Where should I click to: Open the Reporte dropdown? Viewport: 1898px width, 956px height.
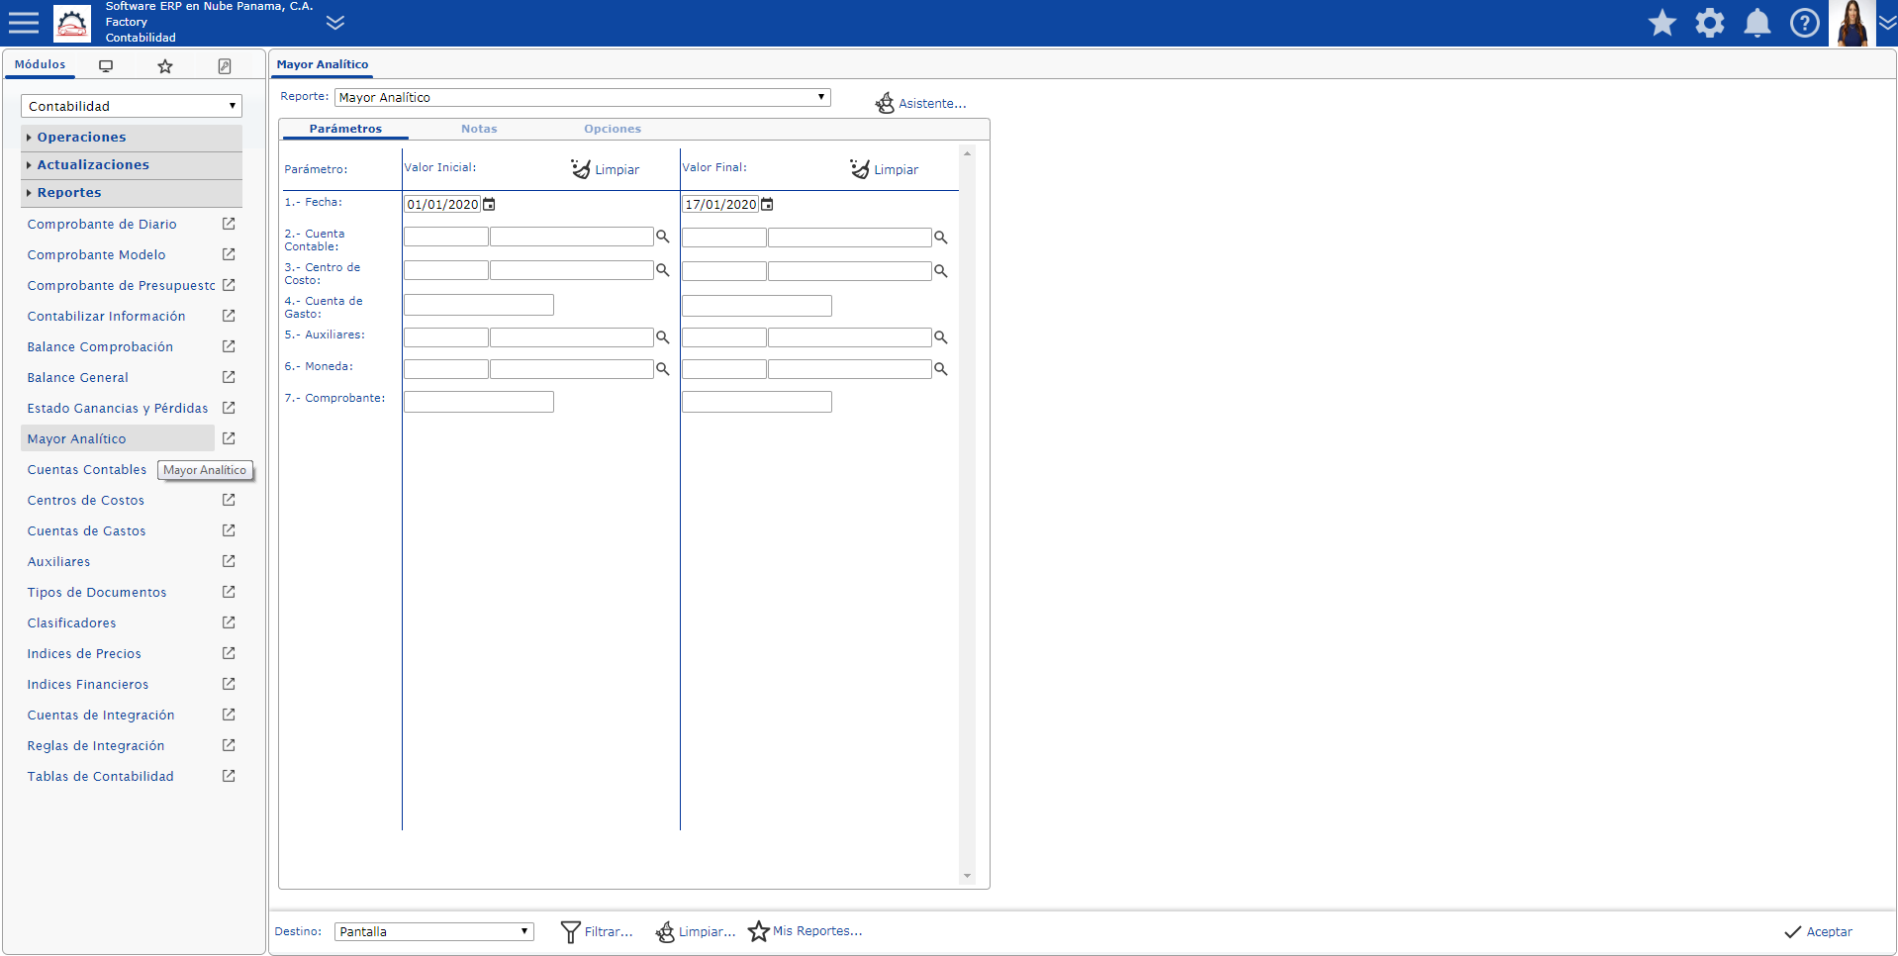click(582, 97)
